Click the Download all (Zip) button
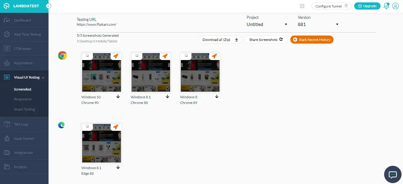This screenshot has width=403, height=184. [x=220, y=40]
